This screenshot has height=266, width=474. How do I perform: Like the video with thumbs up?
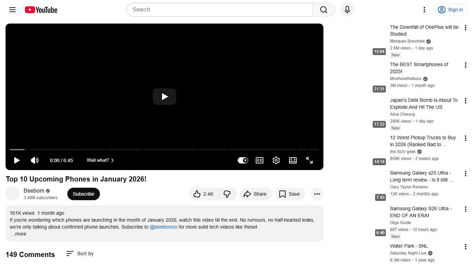tap(204, 194)
